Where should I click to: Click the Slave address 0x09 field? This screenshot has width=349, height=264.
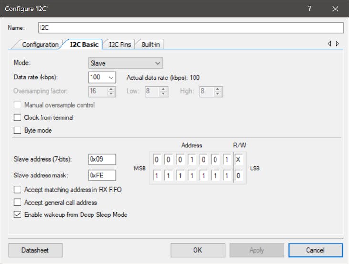click(x=102, y=159)
